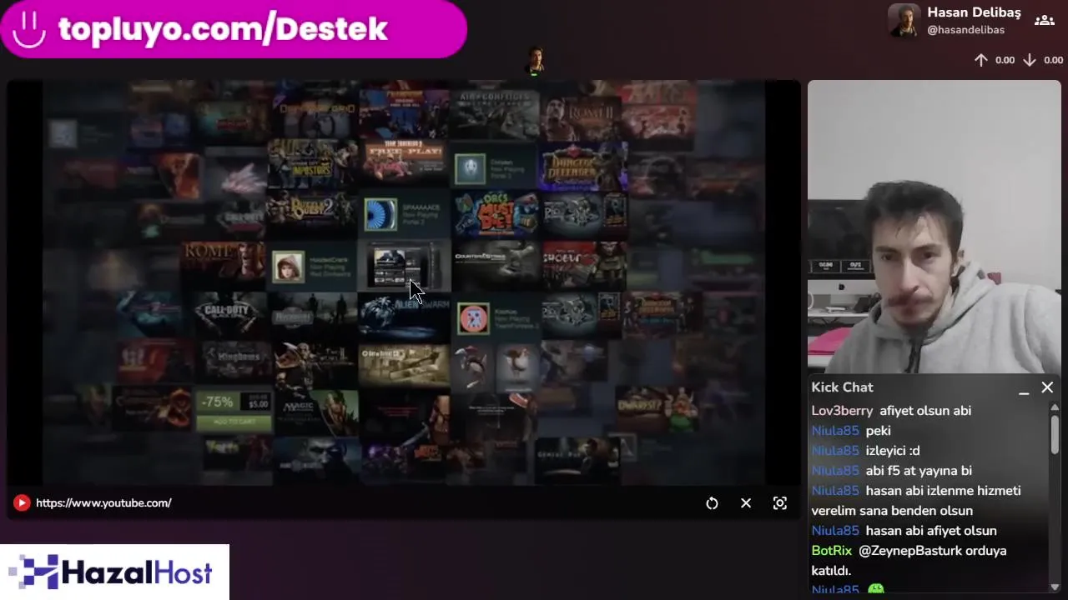Click the webcam video feed

[x=934, y=227]
